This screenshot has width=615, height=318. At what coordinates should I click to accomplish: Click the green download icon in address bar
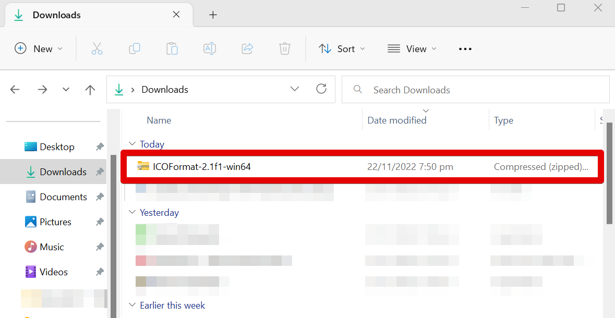click(119, 90)
